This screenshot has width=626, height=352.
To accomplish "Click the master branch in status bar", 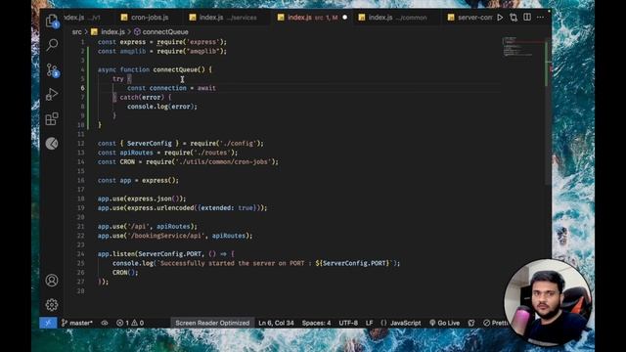I will tap(76, 323).
